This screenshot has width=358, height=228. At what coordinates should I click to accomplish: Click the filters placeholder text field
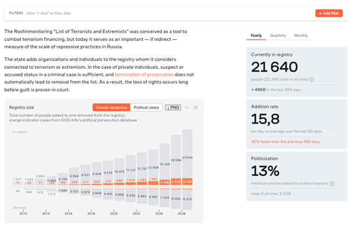click(48, 13)
